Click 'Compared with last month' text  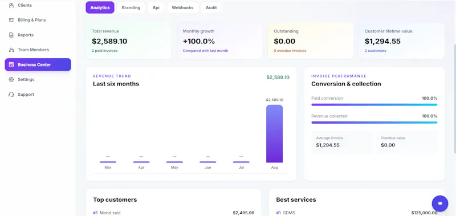point(205,51)
